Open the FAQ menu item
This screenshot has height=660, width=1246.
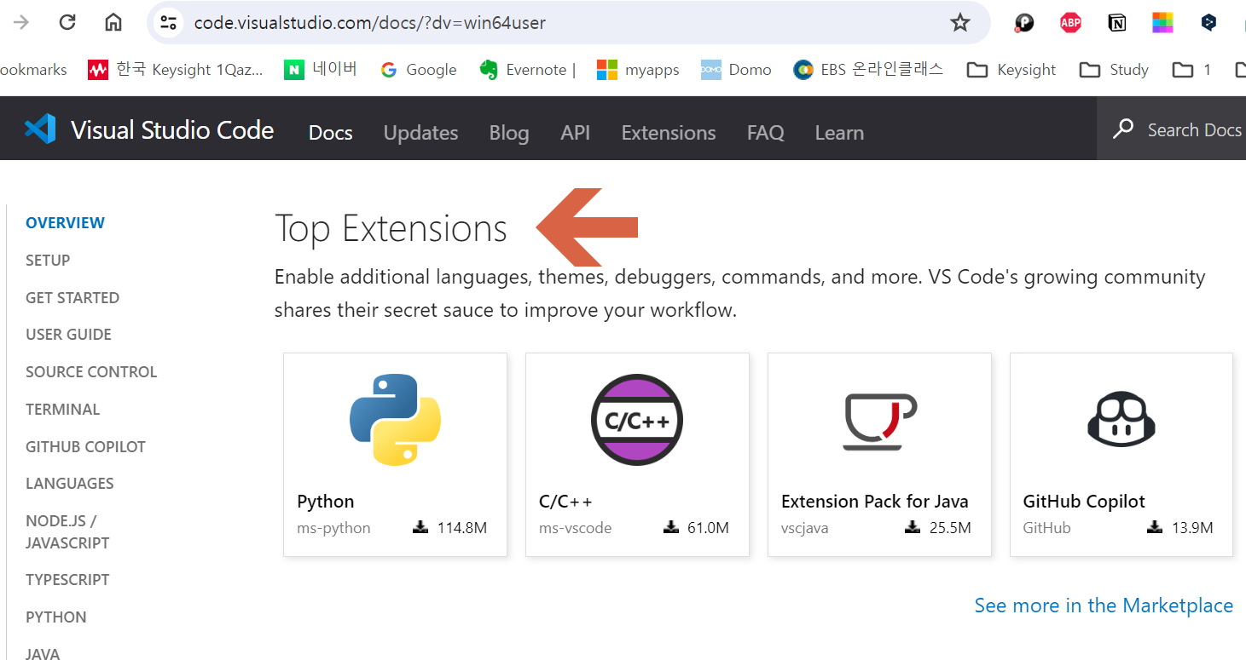766,133
